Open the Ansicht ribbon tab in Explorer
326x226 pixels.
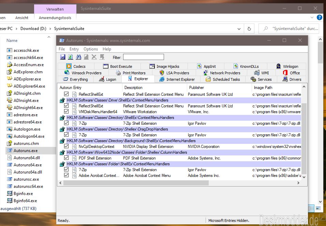click(21, 18)
